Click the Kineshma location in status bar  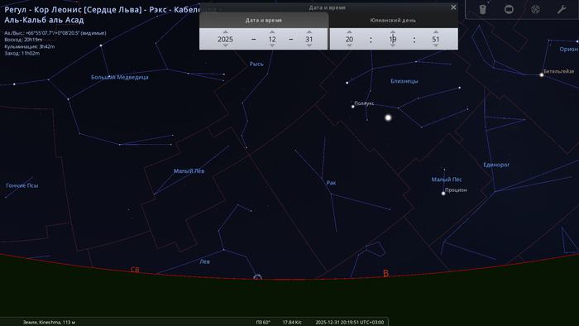(x=49, y=323)
